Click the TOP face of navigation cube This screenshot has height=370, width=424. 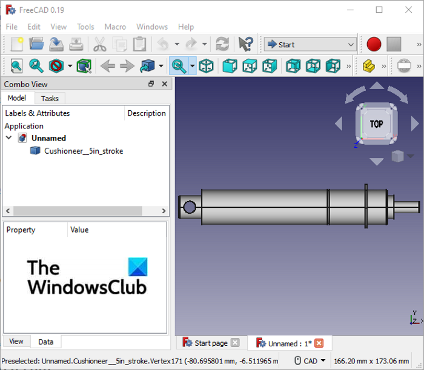(376, 124)
